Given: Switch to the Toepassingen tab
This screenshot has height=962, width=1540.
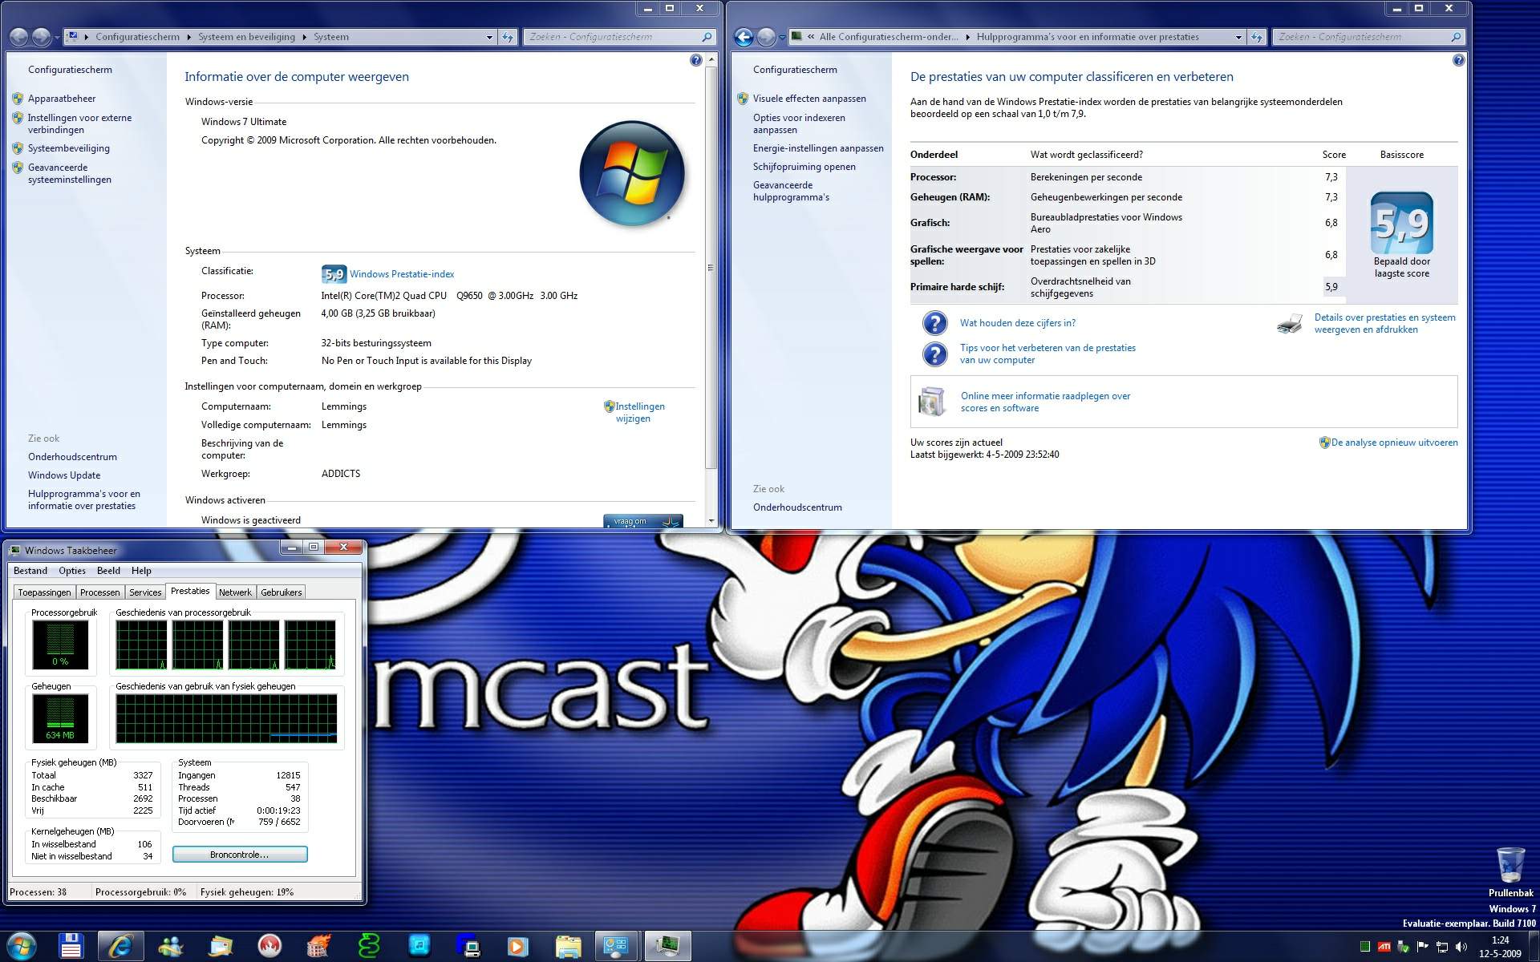Looking at the screenshot, I should [x=44, y=592].
